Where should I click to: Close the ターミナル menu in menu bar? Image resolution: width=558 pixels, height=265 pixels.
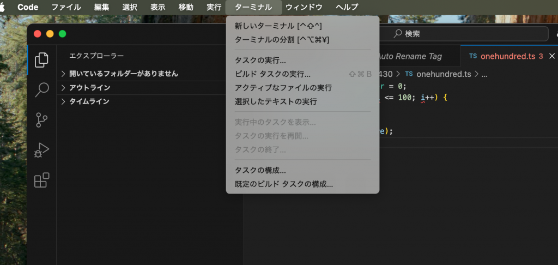point(254,7)
